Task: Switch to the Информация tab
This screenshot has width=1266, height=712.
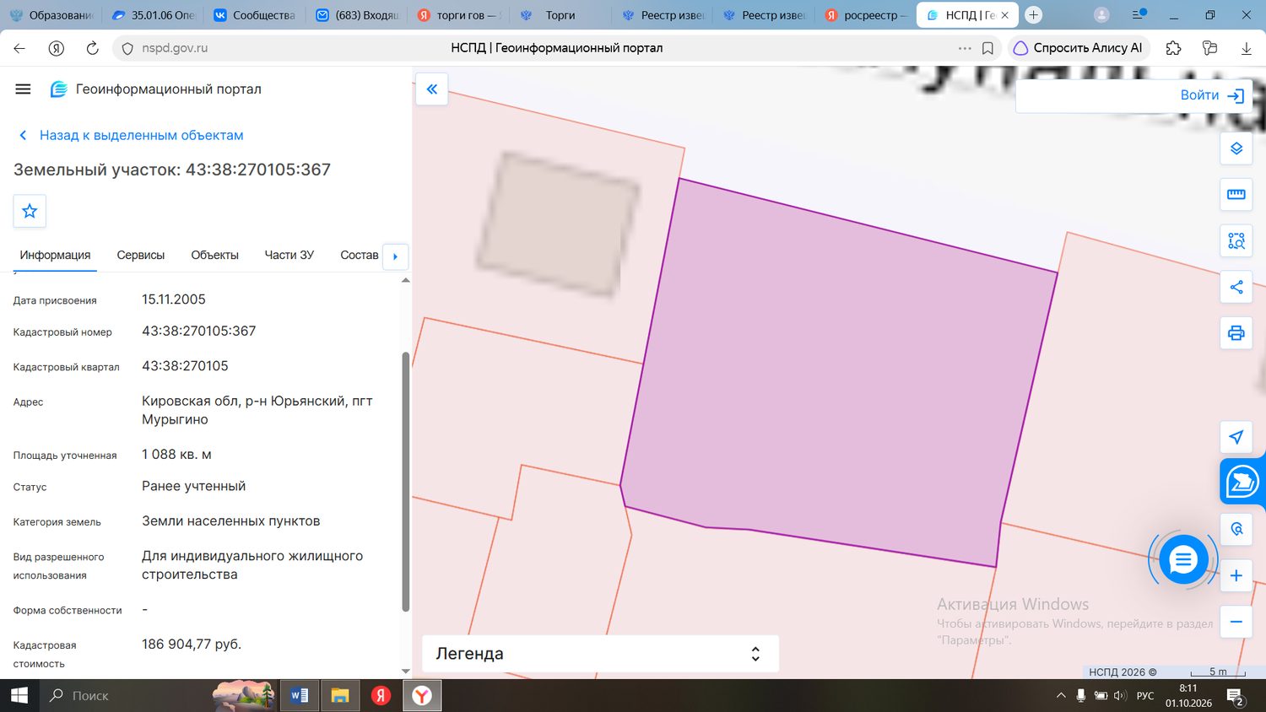Action: (55, 255)
